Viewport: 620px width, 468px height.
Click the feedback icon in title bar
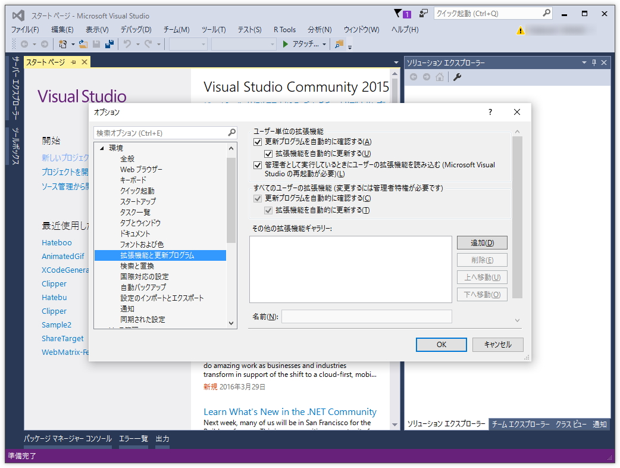424,14
